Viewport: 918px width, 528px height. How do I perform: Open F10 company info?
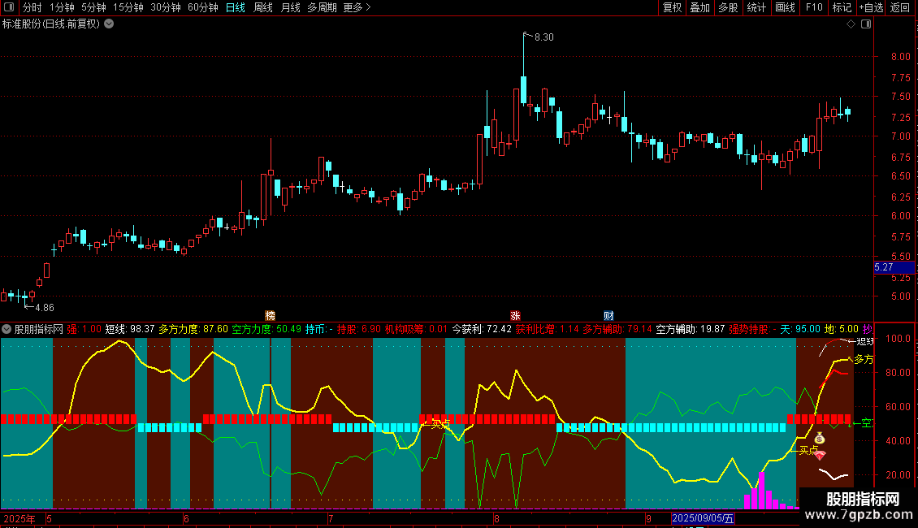pos(814,7)
